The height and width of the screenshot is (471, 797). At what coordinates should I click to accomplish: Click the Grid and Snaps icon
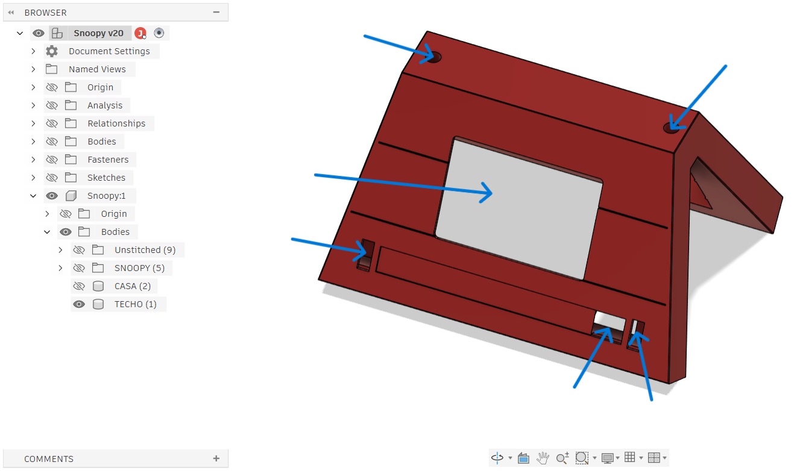[630, 458]
